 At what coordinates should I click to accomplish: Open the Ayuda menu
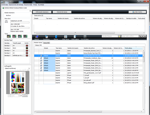point(41,5)
